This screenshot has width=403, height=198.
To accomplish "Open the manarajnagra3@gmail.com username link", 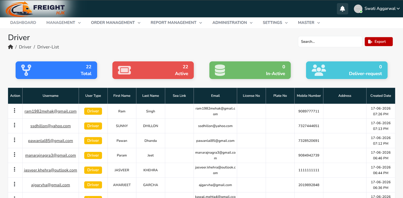I will click(x=51, y=155).
